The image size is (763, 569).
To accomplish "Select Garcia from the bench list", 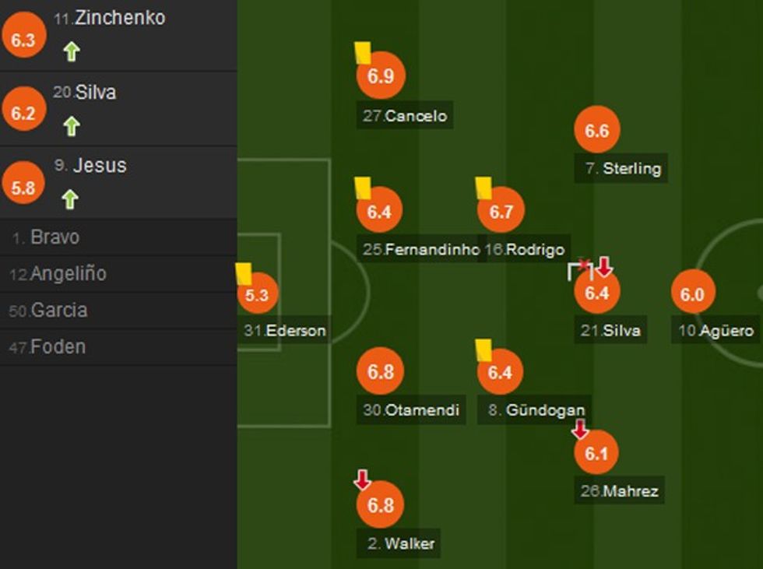I will click(x=58, y=311).
